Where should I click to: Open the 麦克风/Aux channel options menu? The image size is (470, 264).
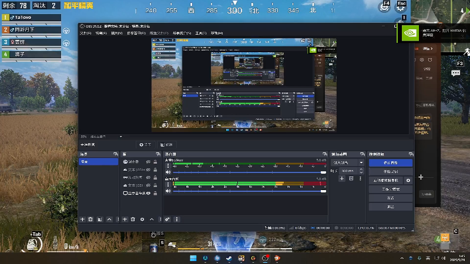(x=168, y=165)
